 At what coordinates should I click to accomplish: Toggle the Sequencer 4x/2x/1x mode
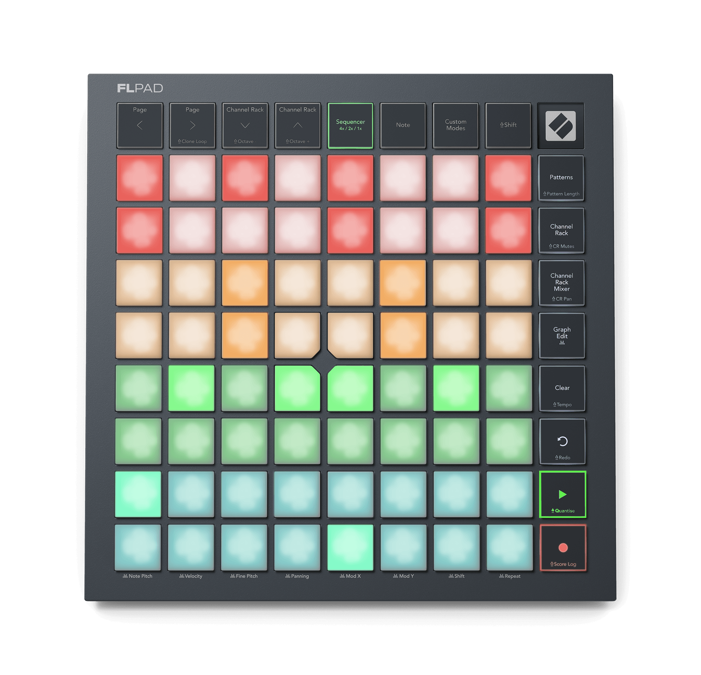350,126
